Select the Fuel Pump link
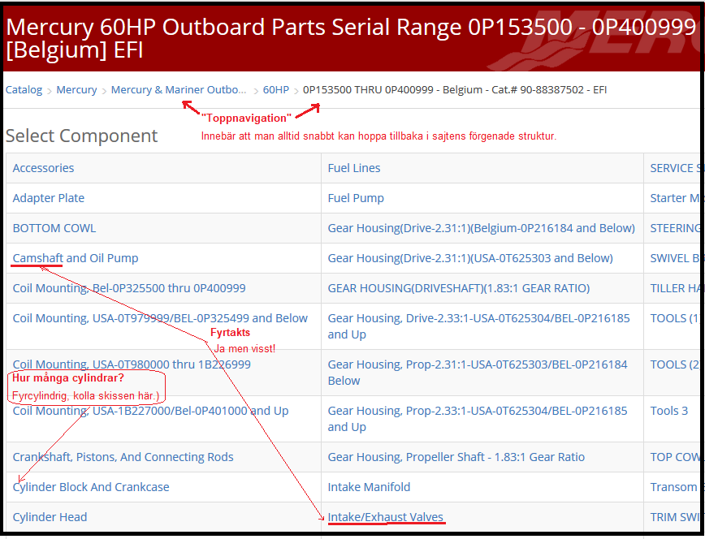 pos(356,198)
